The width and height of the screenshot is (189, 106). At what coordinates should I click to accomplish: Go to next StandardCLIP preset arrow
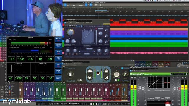coord(184,74)
